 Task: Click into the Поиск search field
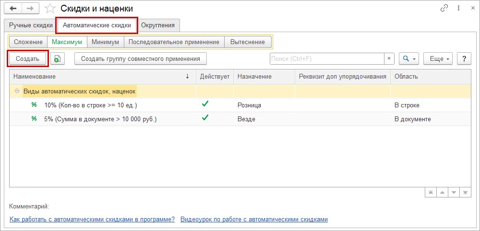[x=326, y=58]
